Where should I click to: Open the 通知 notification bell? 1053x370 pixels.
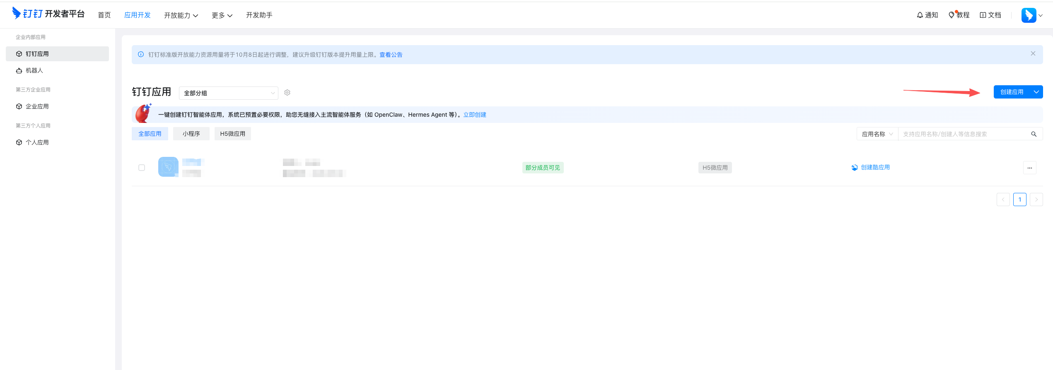coord(927,15)
